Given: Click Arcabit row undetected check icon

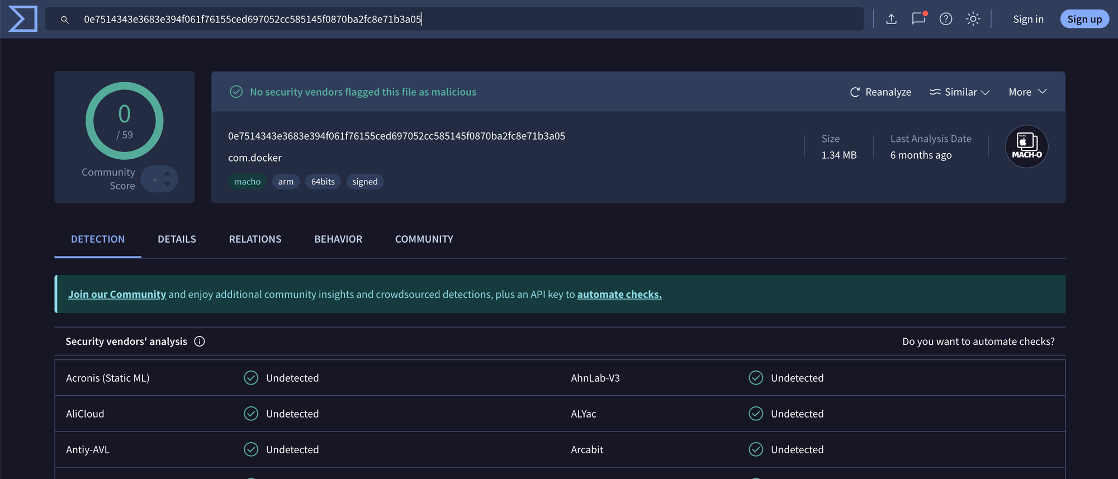Looking at the screenshot, I should [x=756, y=449].
